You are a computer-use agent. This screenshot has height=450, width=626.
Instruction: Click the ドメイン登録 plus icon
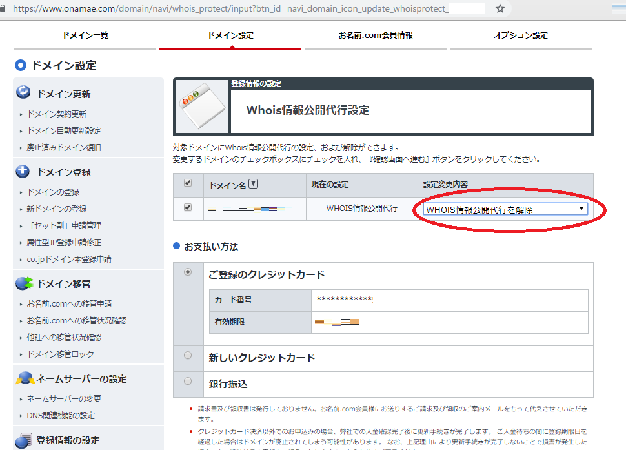click(23, 172)
